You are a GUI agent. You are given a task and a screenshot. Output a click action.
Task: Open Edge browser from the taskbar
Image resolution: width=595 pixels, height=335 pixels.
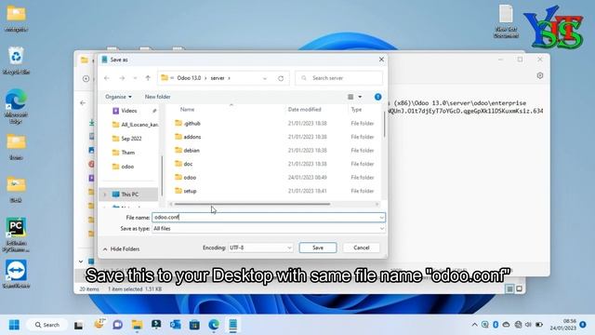click(214, 325)
